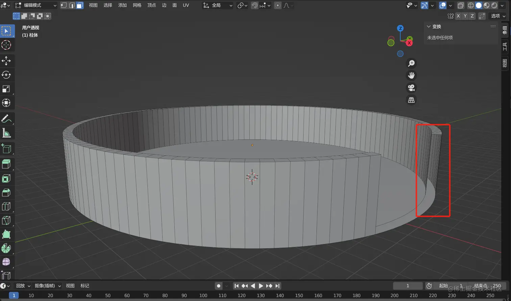Select the Annotate pencil tool

click(6, 119)
